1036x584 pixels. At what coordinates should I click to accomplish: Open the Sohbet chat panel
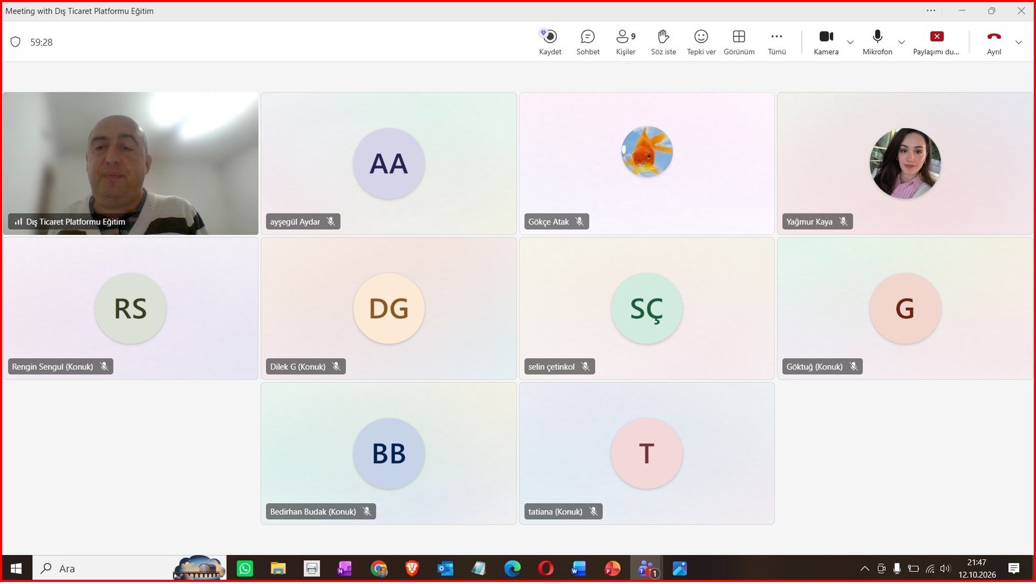pyautogui.click(x=588, y=42)
